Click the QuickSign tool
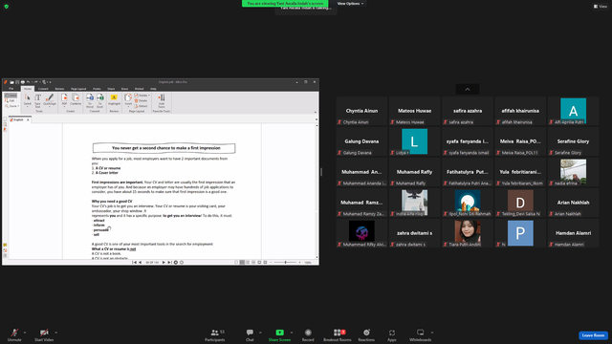This screenshot has width=612, height=344. 50,99
